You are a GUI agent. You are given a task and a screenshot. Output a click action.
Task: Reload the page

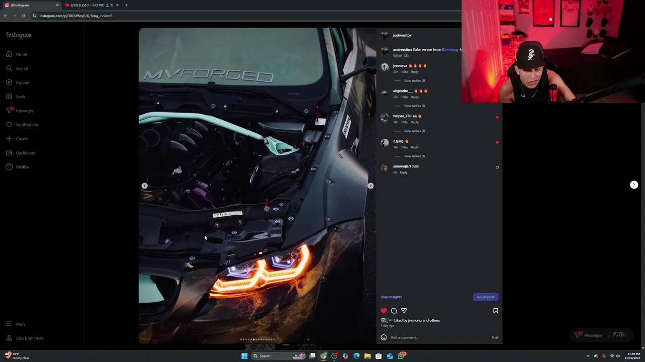(x=23, y=16)
